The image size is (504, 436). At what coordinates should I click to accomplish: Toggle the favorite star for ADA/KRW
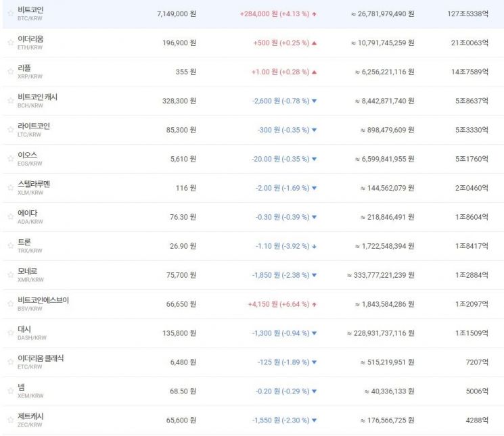10,217
